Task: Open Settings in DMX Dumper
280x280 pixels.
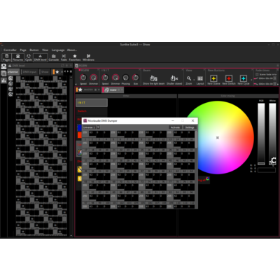Action: pyautogui.click(x=190, y=127)
